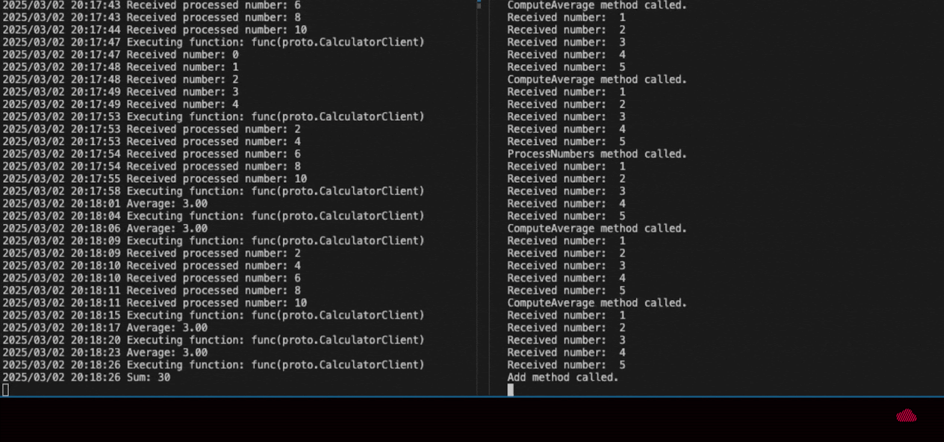This screenshot has height=442, width=944.
Task: Click the 20:18:04 'Executing function' log entry
Action: pos(214,216)
